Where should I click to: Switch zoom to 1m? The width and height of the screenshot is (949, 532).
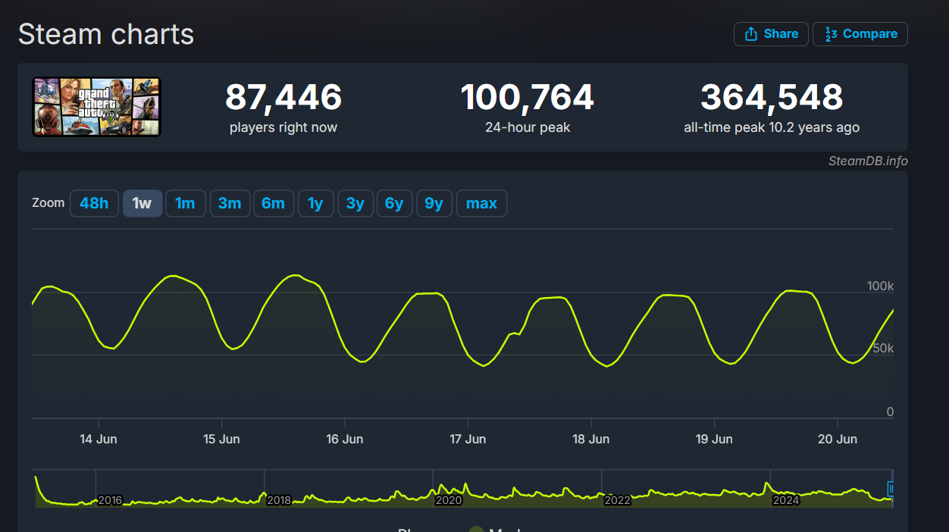(x=185, y=203)
